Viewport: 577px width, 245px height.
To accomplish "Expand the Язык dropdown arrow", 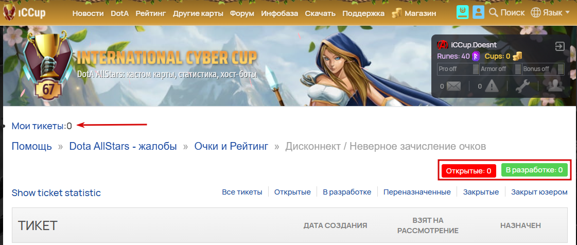I will coord(567,13).
